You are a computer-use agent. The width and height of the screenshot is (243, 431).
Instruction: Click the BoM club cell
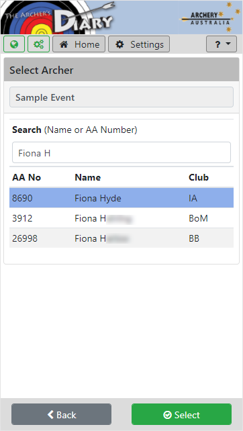click(x=198, y=218)
